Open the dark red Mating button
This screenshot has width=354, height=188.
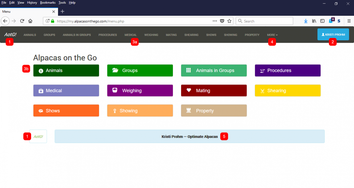click(x=214, y=91)
